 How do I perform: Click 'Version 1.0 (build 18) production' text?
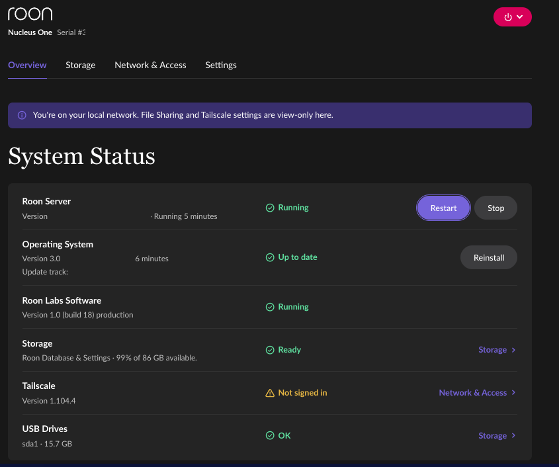(x=77, y=315)
